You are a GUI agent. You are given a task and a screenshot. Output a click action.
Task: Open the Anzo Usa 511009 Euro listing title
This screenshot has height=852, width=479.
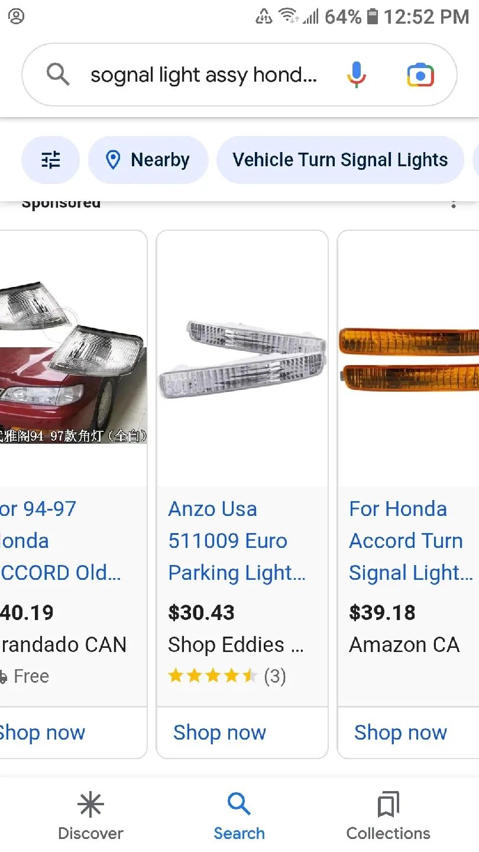[x=237, y=541]
